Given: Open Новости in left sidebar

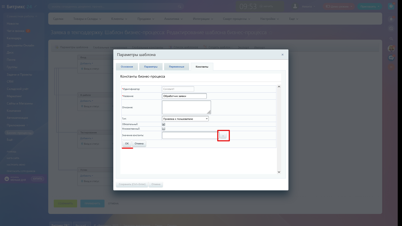Looking at the screenshot, I should coord(13,24).
